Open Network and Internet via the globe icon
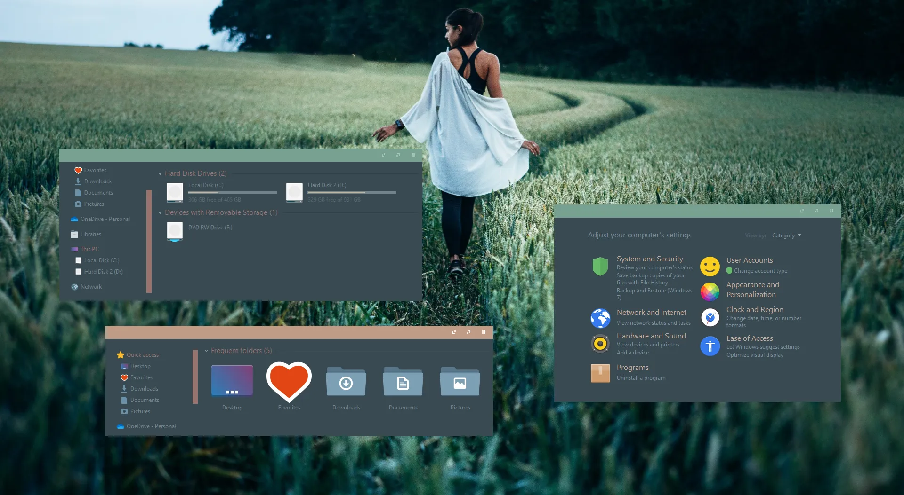 (x=600, y=318)
